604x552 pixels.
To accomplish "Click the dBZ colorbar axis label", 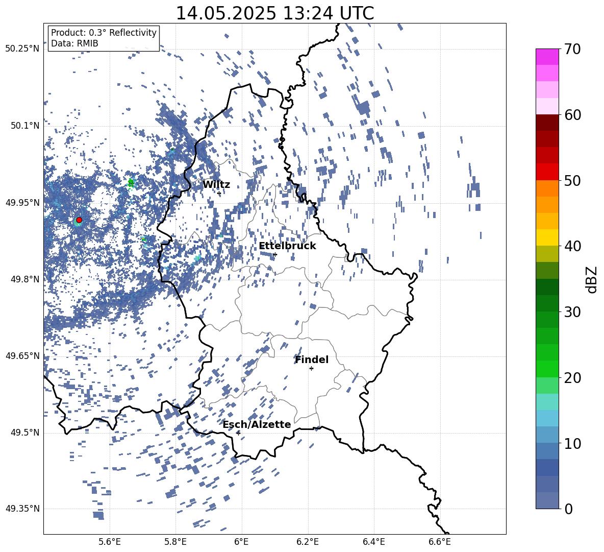I will (592, 279).
